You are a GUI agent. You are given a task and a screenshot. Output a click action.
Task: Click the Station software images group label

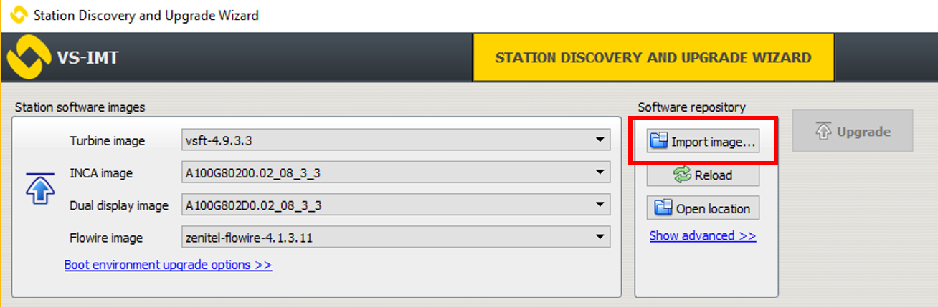point(80,107)
